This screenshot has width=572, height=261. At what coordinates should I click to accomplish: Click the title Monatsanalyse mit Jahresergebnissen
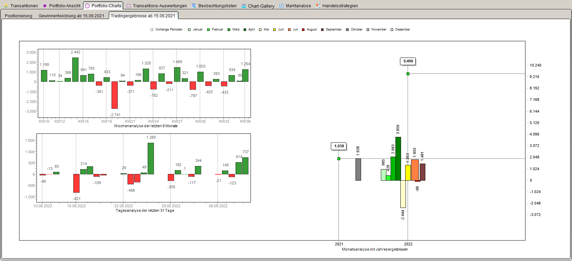click(x=375, y=250)
